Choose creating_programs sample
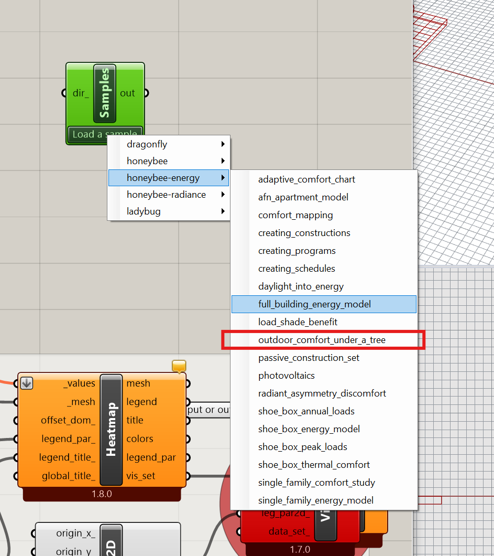Image resolution: width=494 pixels, height=556 pixels. tap(324, 251)
